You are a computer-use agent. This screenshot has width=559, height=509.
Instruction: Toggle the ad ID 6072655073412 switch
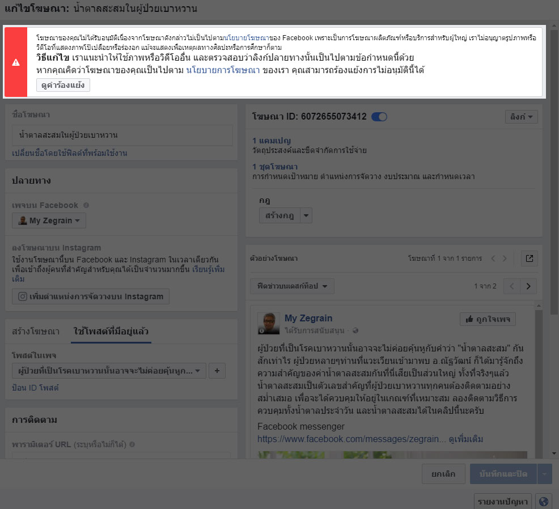pos(379,117)
